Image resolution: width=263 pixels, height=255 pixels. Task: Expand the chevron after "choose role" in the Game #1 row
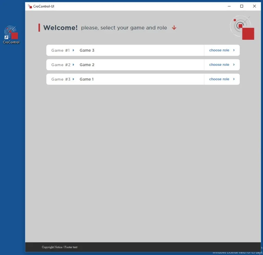click(x=234, y=50)
